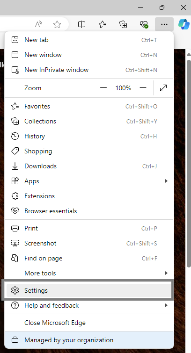
Task: Choose Close Microsoft Edge
Action: [89, 323]
